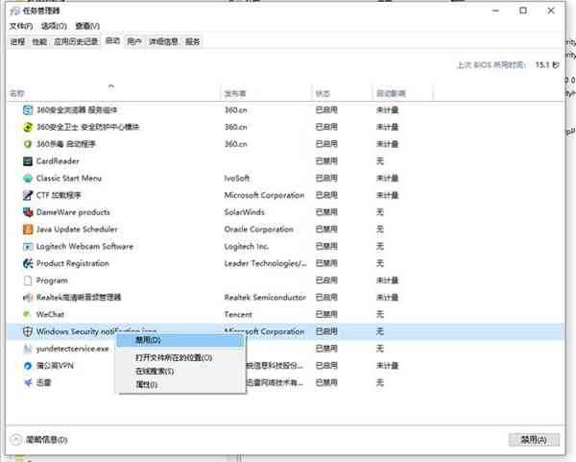Open the 查看(V) menu
The image size is (576, 462).
87,26
